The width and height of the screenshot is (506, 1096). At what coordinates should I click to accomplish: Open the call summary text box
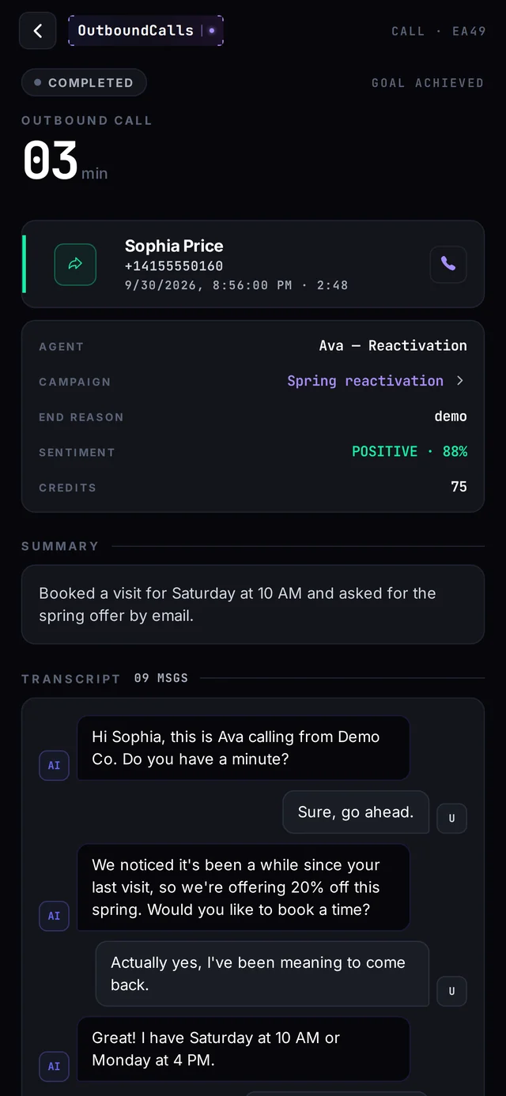click(253, 604)
